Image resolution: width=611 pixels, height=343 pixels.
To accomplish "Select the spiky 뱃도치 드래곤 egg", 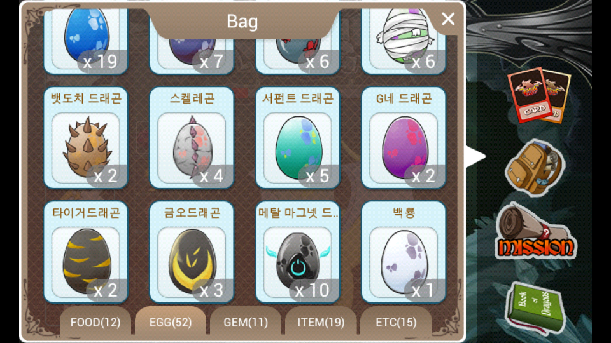I will coord(86,138).
